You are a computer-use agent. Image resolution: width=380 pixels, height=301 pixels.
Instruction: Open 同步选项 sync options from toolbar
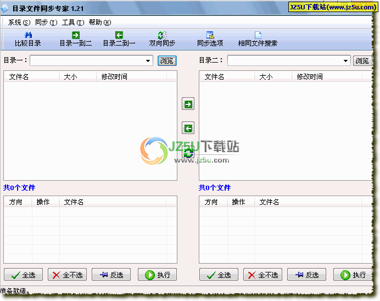[x=210, y=39]
